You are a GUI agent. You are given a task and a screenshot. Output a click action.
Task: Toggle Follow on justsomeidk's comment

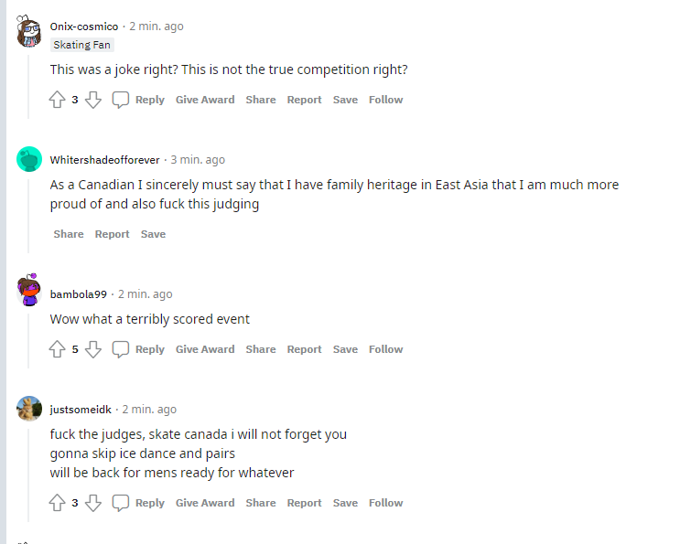(x=385, y=503)
